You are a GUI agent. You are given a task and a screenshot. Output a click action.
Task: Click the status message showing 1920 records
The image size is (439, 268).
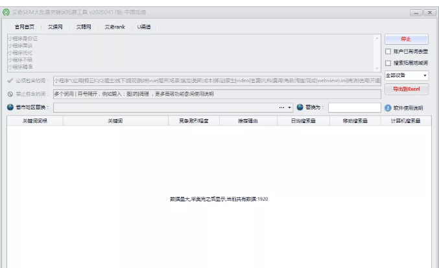point(219,199)
